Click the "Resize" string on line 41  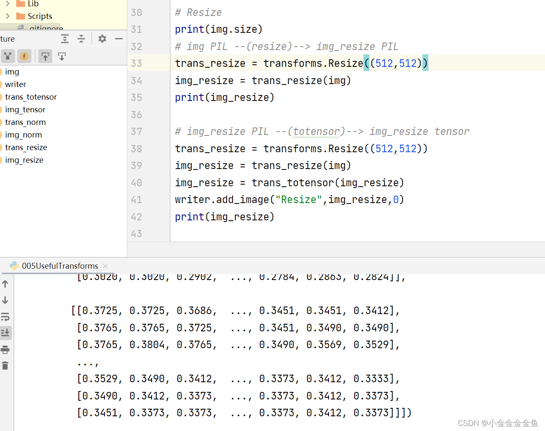(x=299, y=200)
